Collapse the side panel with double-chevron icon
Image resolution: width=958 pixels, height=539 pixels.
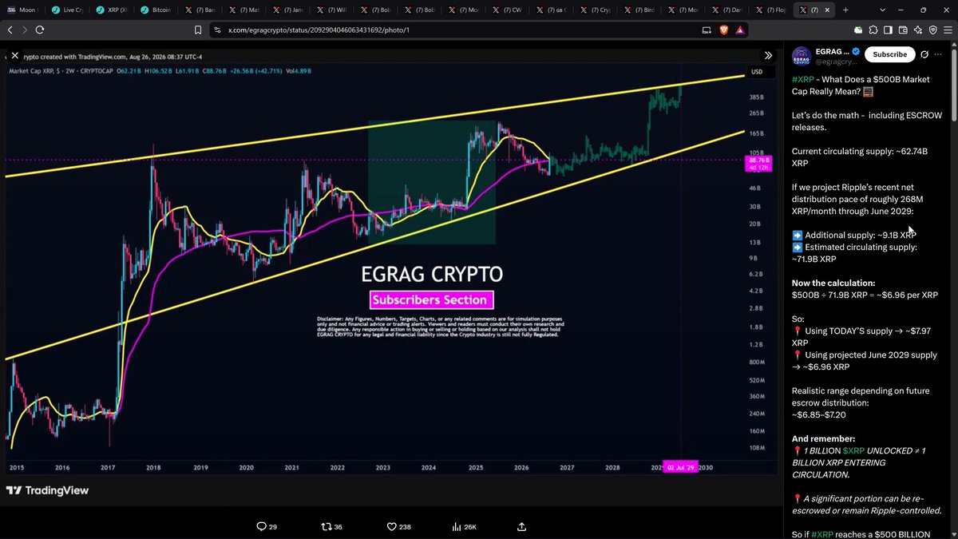click(x=768, y=56)
